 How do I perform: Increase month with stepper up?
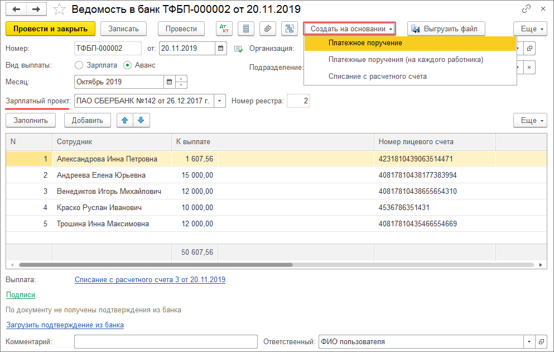pyautogui.click(x=181, y=79)
